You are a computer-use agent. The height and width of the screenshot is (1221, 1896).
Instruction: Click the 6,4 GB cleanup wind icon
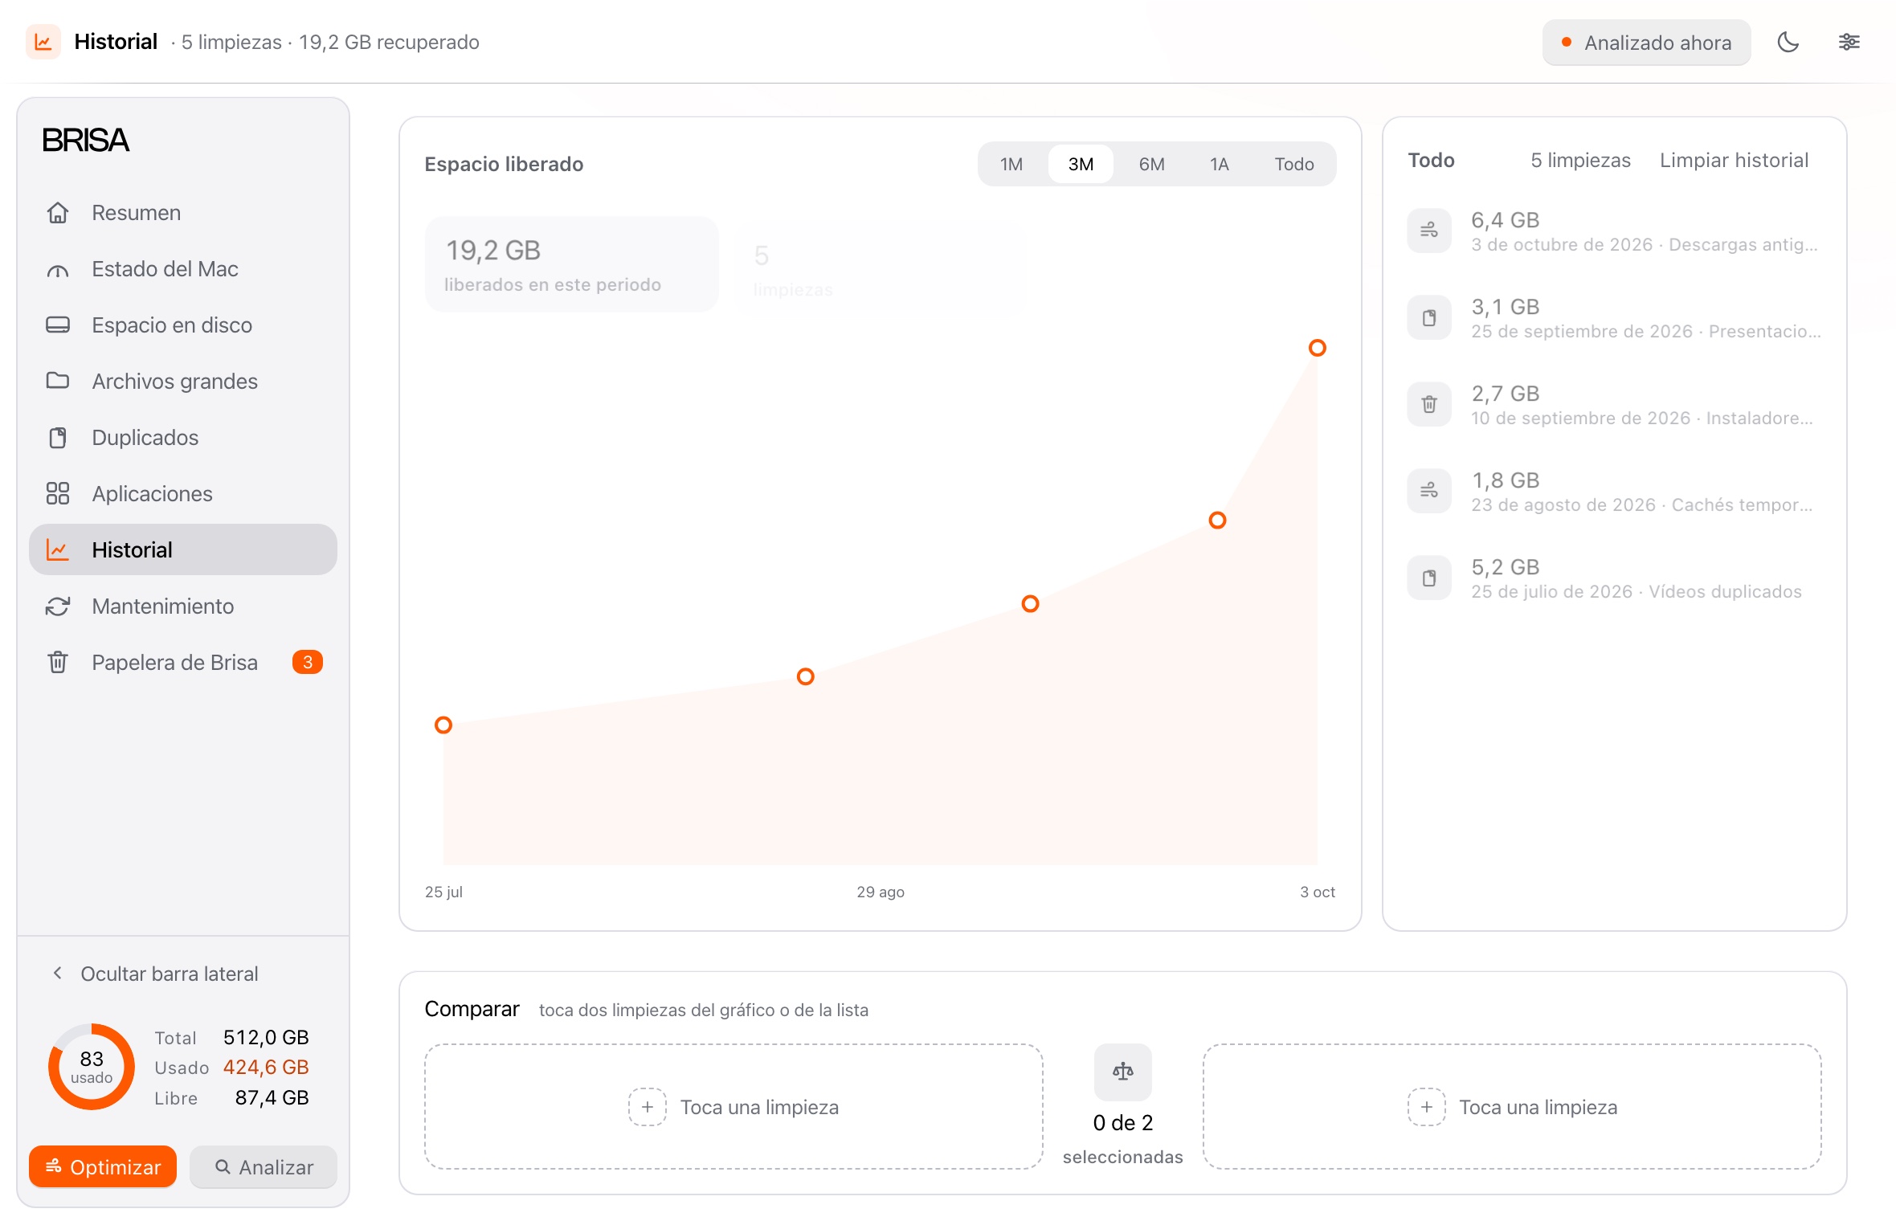[x=1429, y=231]
